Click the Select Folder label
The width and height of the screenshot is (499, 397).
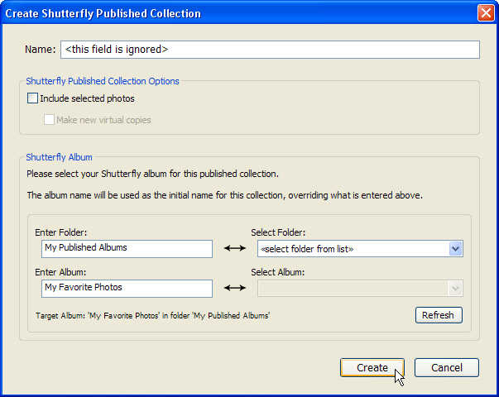pyautogui.click(x=278, y=232)
